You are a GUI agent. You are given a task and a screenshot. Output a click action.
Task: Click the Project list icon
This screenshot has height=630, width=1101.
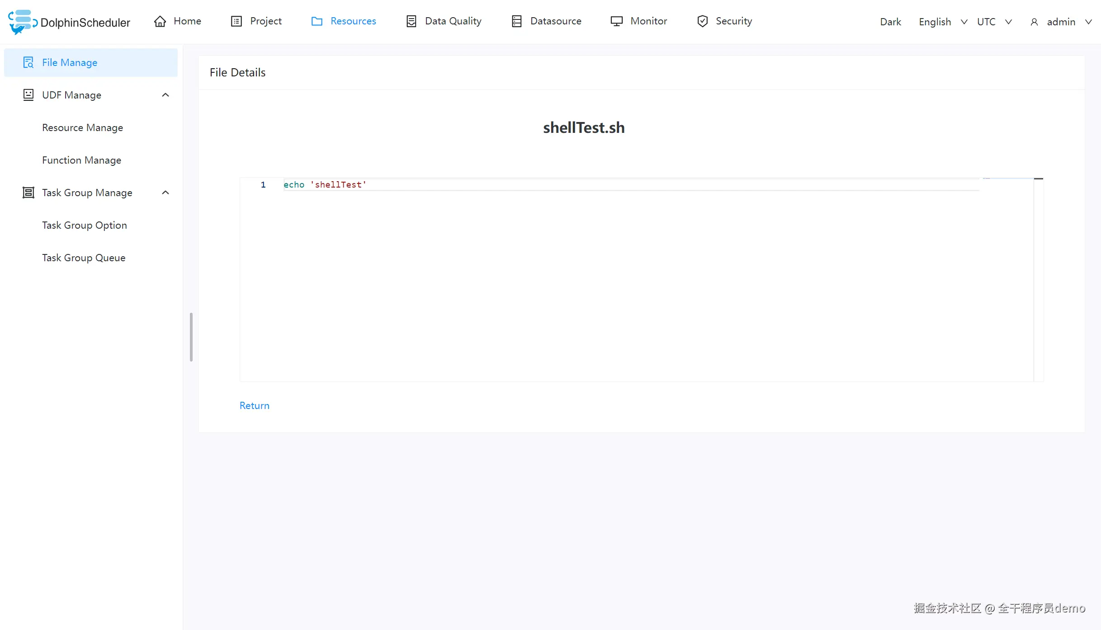[236, 21]
